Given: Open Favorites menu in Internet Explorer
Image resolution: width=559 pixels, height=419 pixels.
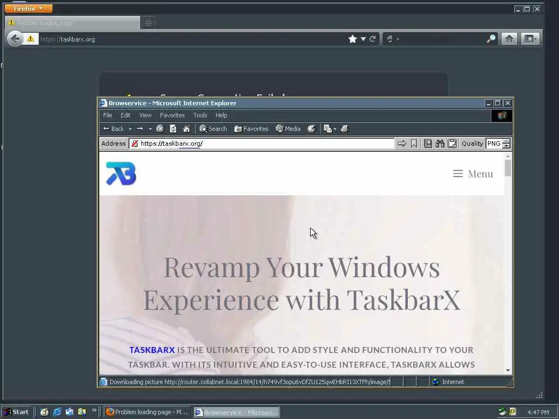Looking at the screenshot, I should click(x=172, y=115).
